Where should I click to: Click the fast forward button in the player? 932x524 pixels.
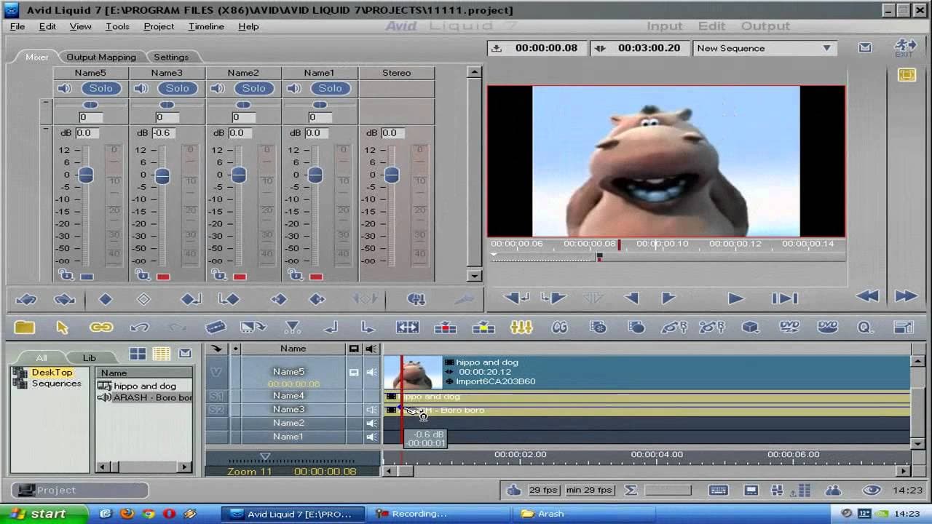(905, 296)
